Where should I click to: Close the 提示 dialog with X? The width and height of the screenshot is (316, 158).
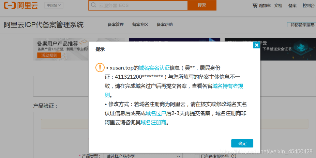pos(257,45)
